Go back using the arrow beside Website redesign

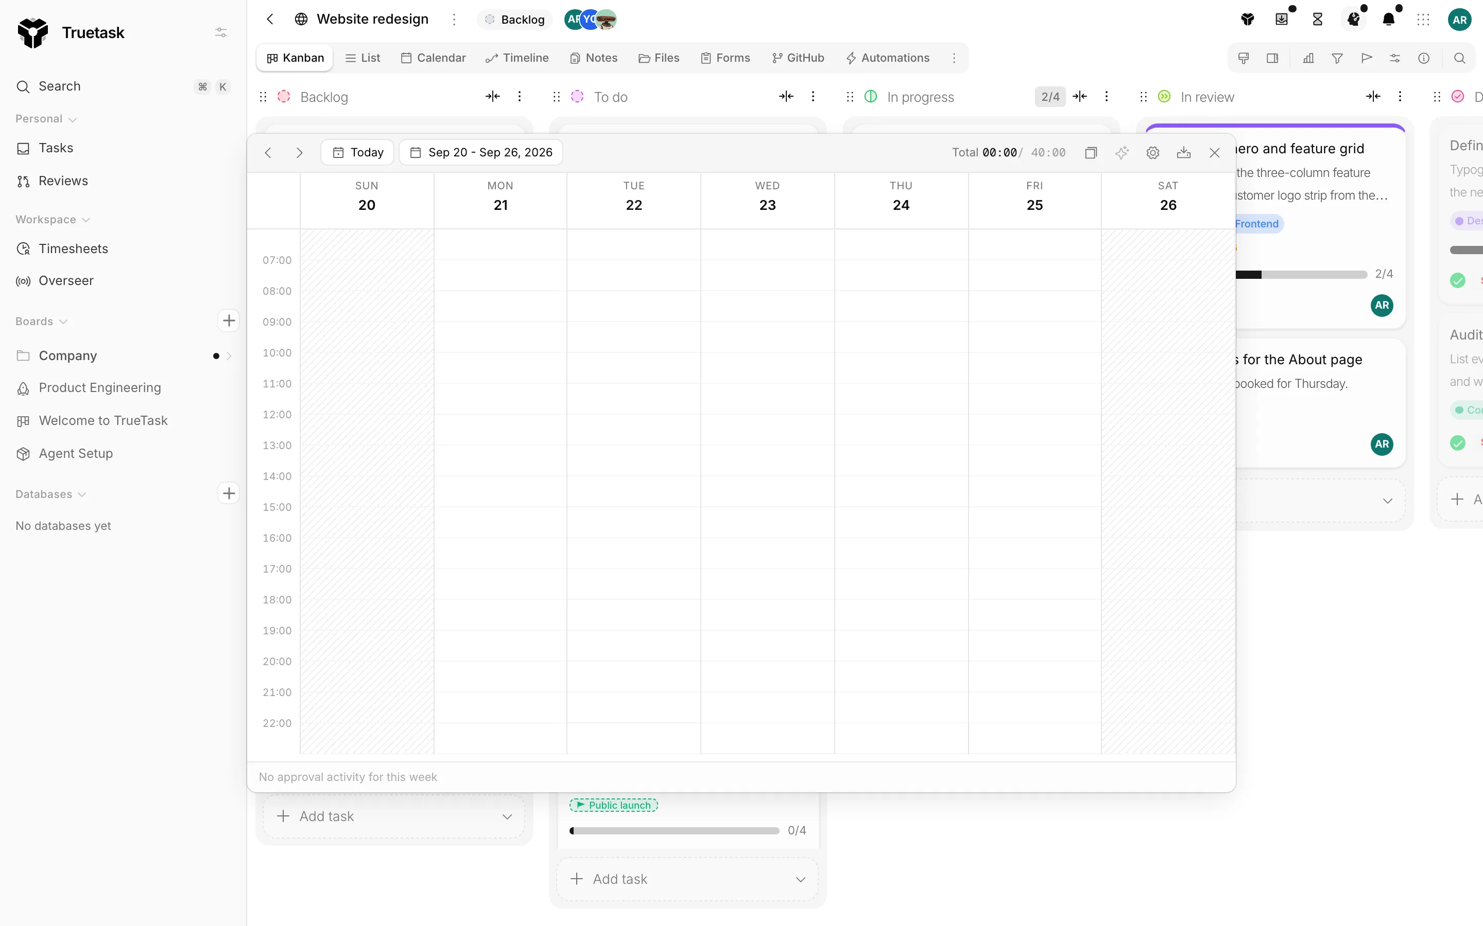pyautogui.click(x=270, y=19)
